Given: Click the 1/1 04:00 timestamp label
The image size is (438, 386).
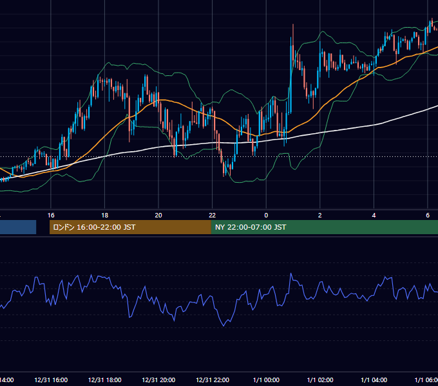Looking at the screenshot, I should 374,380.
